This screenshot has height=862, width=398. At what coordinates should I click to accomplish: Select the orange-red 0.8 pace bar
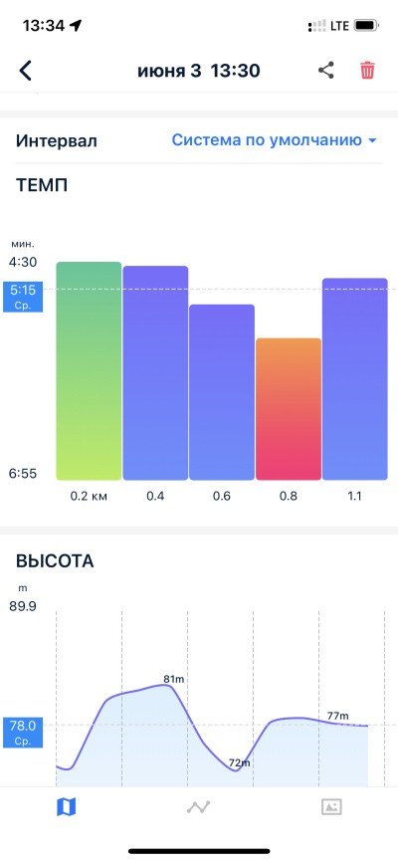coord(289,409)
